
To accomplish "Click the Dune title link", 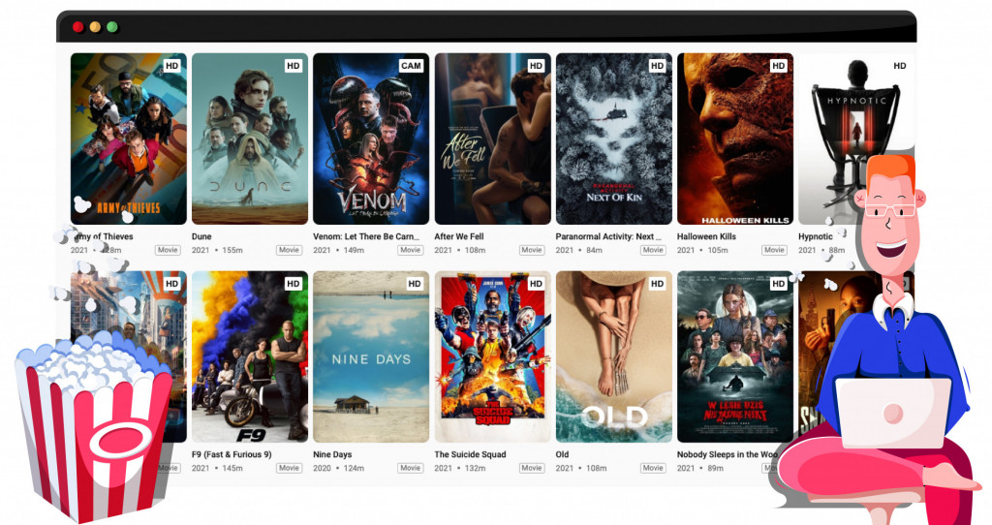I will (201, 236).
